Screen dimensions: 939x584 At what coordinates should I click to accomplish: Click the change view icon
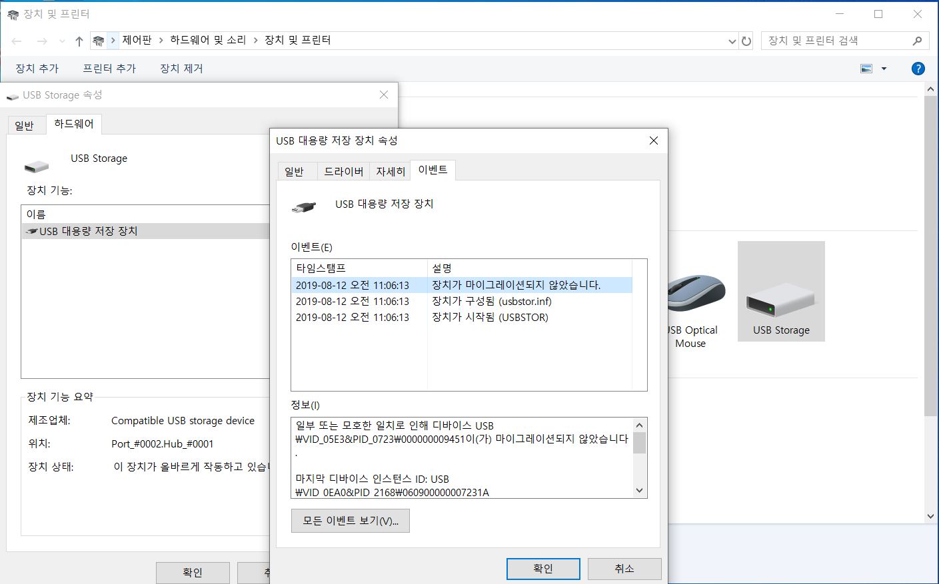[866, 69]
